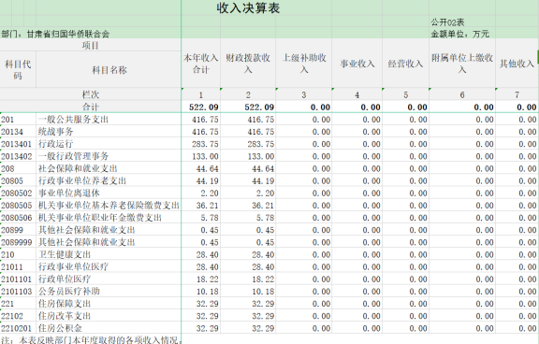Click the 事业收入 header cell
539x344 pixels.
click(357, 64)
